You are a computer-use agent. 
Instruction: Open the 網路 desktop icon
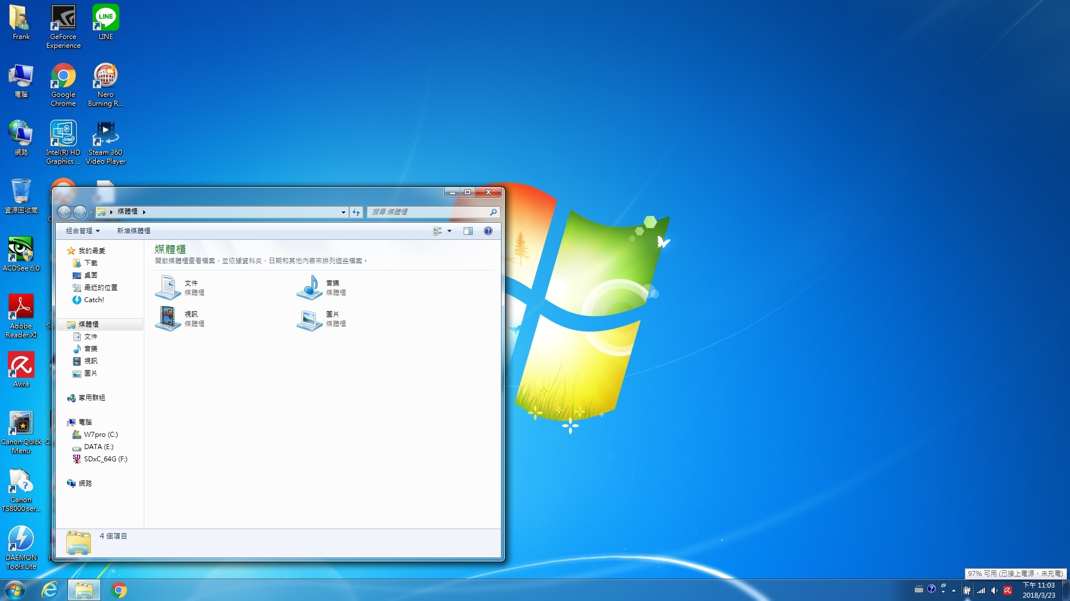click(x=21, y=139)
